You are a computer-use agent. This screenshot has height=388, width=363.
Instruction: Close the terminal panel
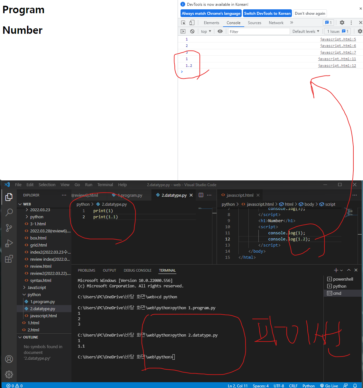[x=356, y=270]
